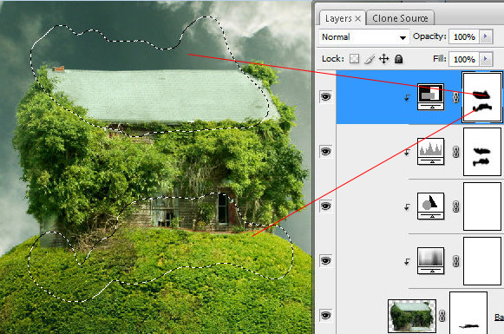Hide the Selective Color adjustment layer
Image resolution: width=504 pixels, height=334 pixels.
pos(325,206)
